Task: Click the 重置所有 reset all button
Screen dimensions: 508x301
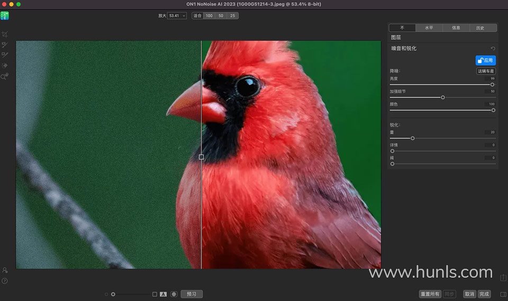Action: pyautogui.click(x=429, y=294)
